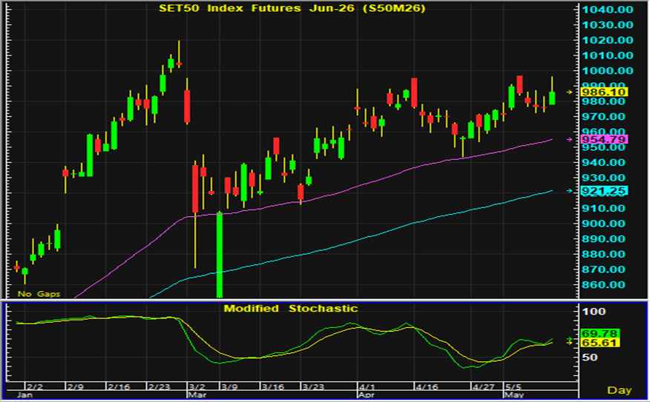Click the Jan month label
The image size is (650, 402).
click(24, 395)
